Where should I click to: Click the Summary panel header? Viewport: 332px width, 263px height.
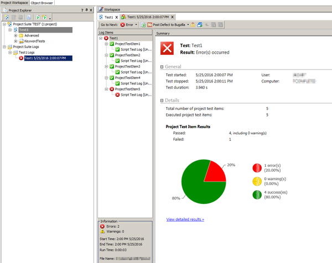(243, 33)
